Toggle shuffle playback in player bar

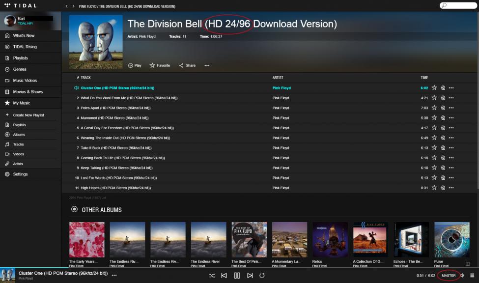coord(212,276)
